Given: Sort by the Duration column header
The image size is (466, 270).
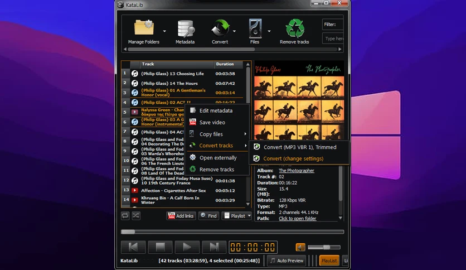Looking at the screenshot, I should click(229, 64).
